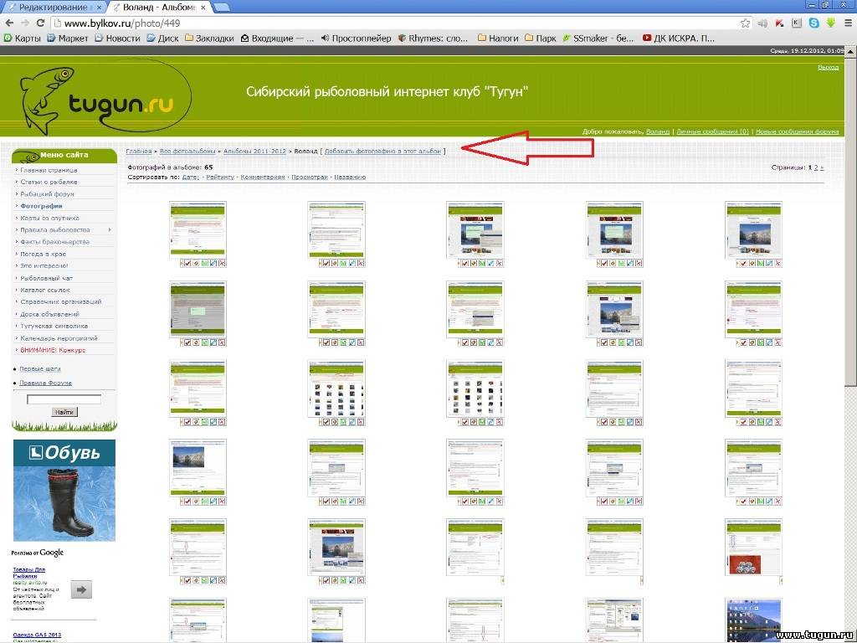Open the Первые шаги link

[40, 369]
